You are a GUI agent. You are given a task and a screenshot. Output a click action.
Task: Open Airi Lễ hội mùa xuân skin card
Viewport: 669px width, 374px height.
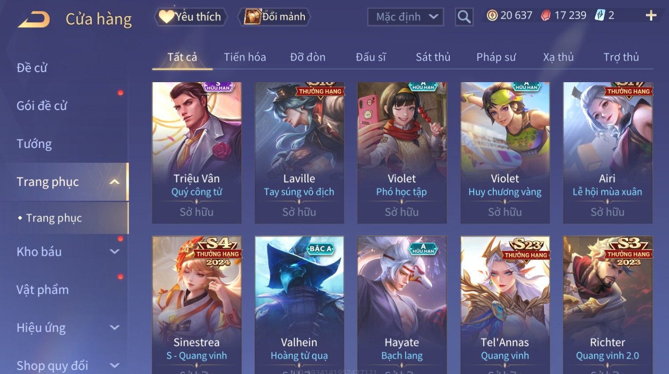tap(607, 152)
